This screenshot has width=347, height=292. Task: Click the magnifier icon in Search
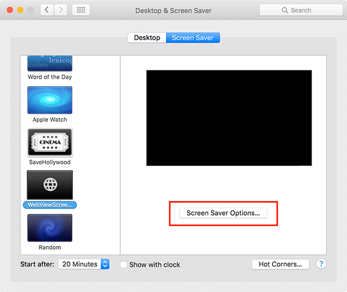[285, 10]
